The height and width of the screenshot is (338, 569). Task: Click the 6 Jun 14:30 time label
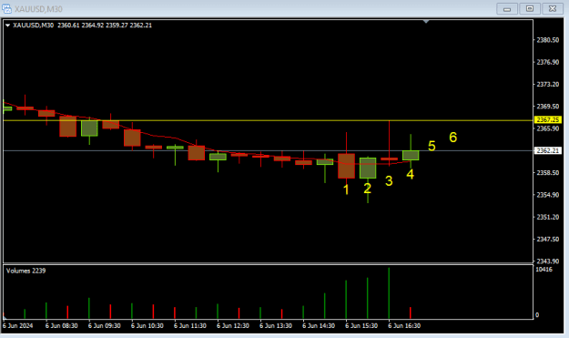pyautogui.click(x=319, y=325)
